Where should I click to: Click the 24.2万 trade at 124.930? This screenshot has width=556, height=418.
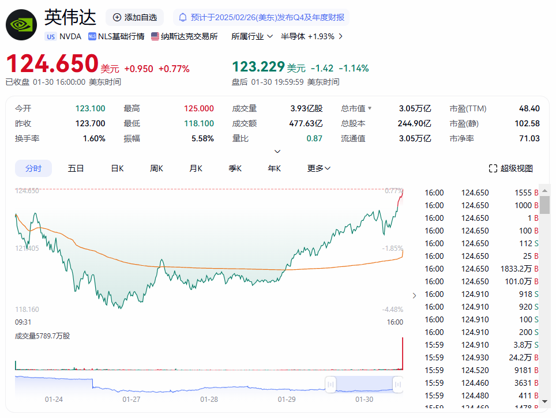pos(482,357)
